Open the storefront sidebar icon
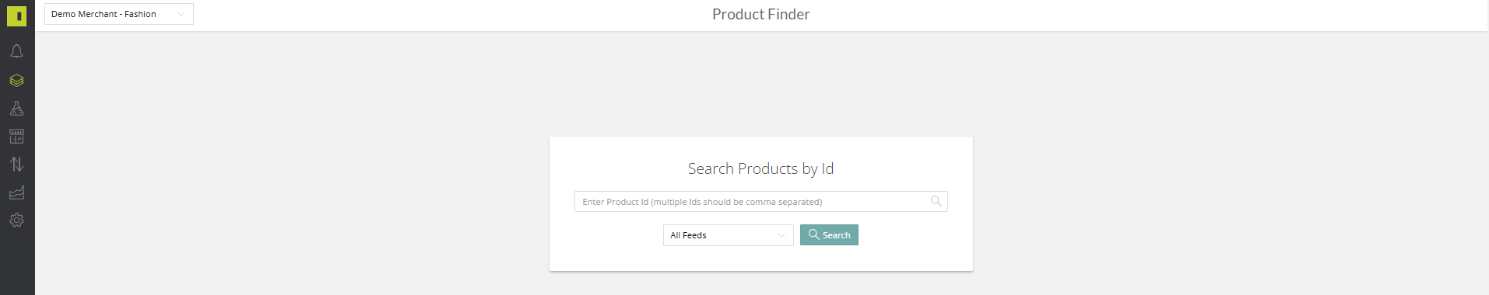The height and width of the screenshot is (295, 1489). 16,137
